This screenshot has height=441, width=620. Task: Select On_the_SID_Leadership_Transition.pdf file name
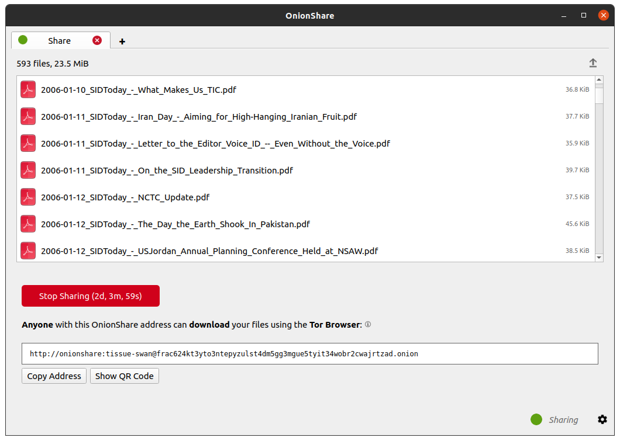167,170
